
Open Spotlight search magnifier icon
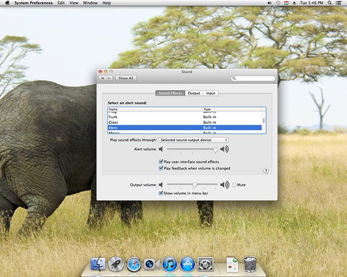(330, 3)
